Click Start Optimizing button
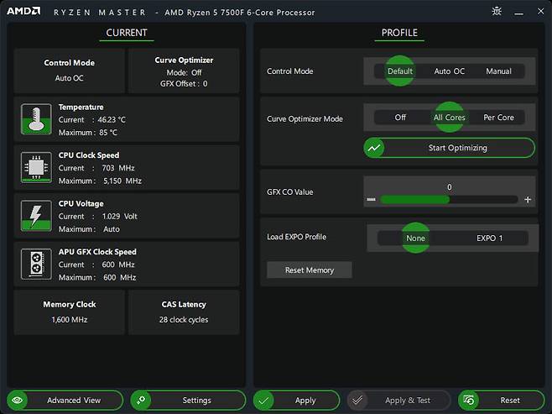 pyautogui.click(x=449, y=148)
